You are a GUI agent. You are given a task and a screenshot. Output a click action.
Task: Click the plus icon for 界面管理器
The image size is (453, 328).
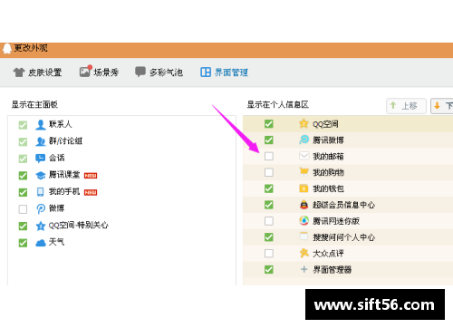click(x=304, y=269)
